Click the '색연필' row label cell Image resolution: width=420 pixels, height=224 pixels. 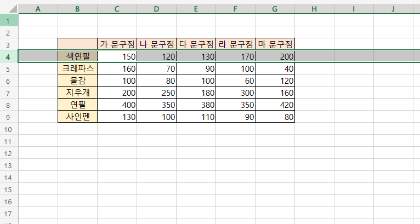point(77,56)
